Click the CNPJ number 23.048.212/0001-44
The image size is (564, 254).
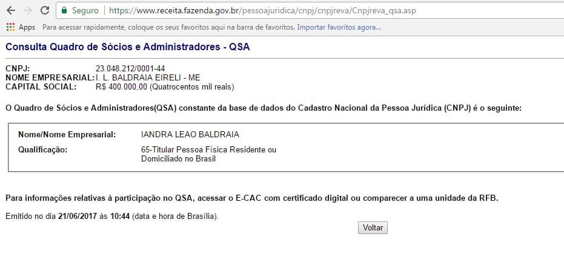click(x=130, y=68)
